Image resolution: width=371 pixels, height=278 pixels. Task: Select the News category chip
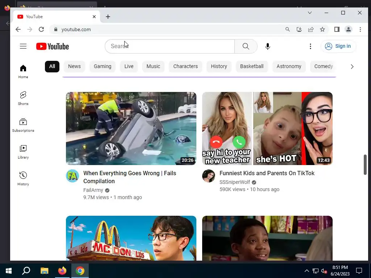point(74,67)
